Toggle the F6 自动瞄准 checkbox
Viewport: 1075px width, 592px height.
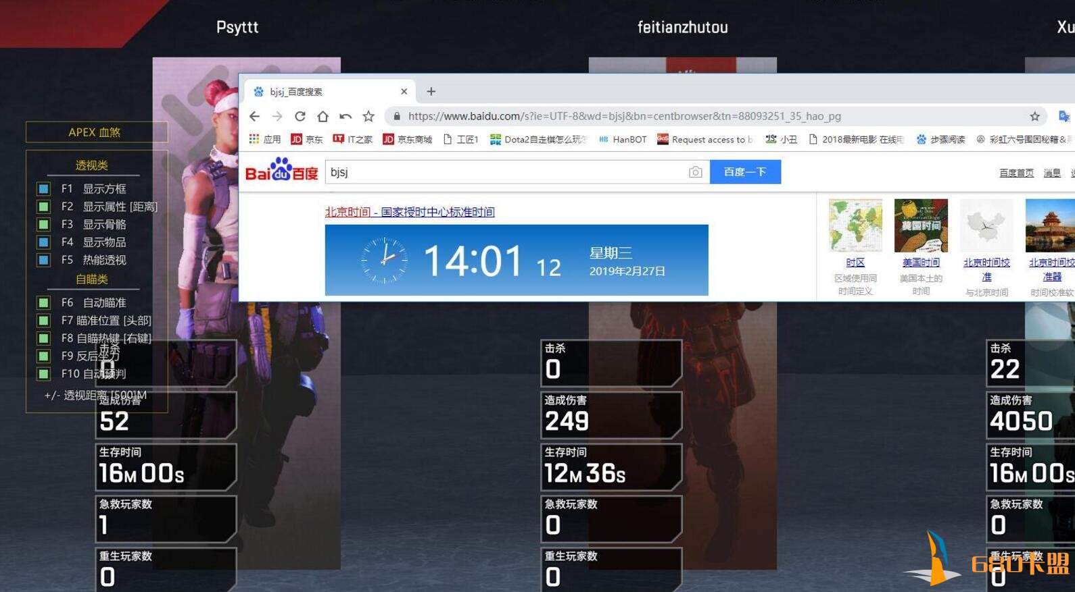(x=43, y=302)
